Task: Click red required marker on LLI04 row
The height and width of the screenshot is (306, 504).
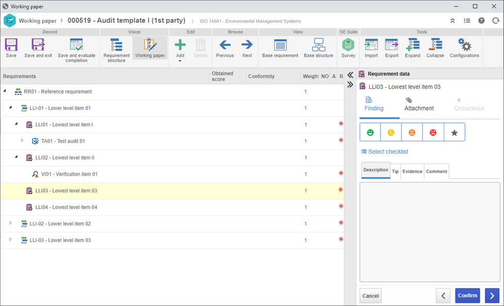Action: pos(341,206)
